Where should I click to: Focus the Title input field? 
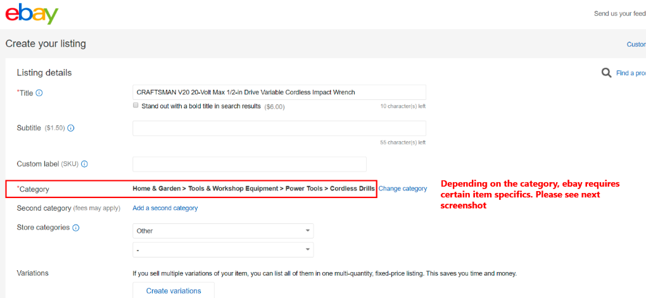click(x=279, y=92)
